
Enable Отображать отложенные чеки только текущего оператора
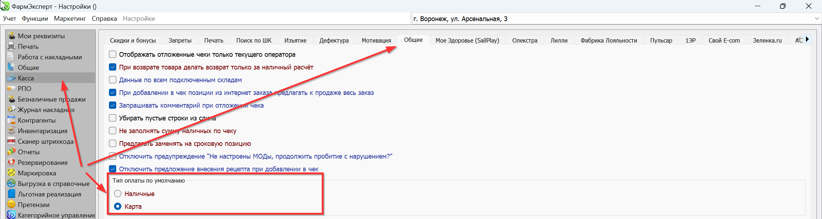(113, 55)
